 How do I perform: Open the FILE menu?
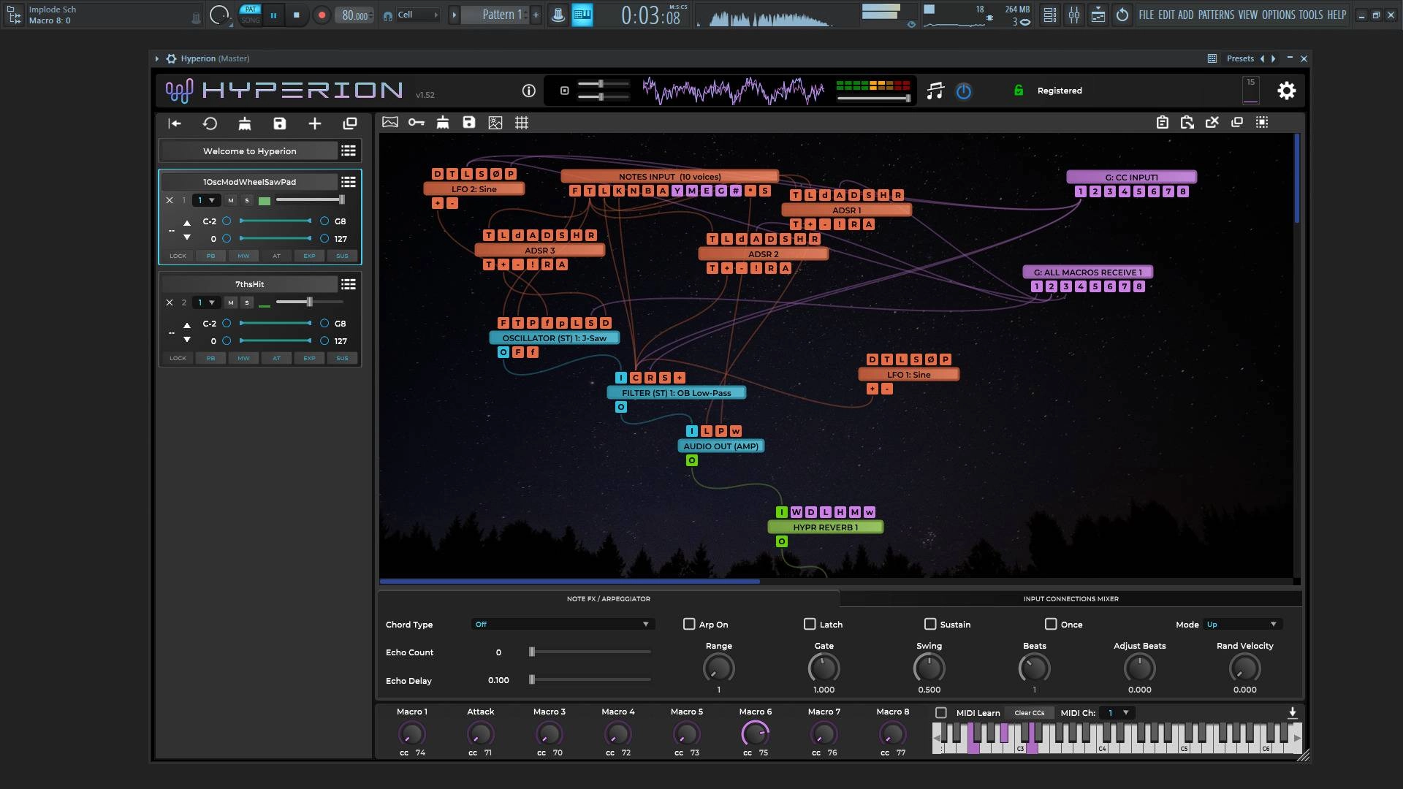click(x=1146, y=15)
